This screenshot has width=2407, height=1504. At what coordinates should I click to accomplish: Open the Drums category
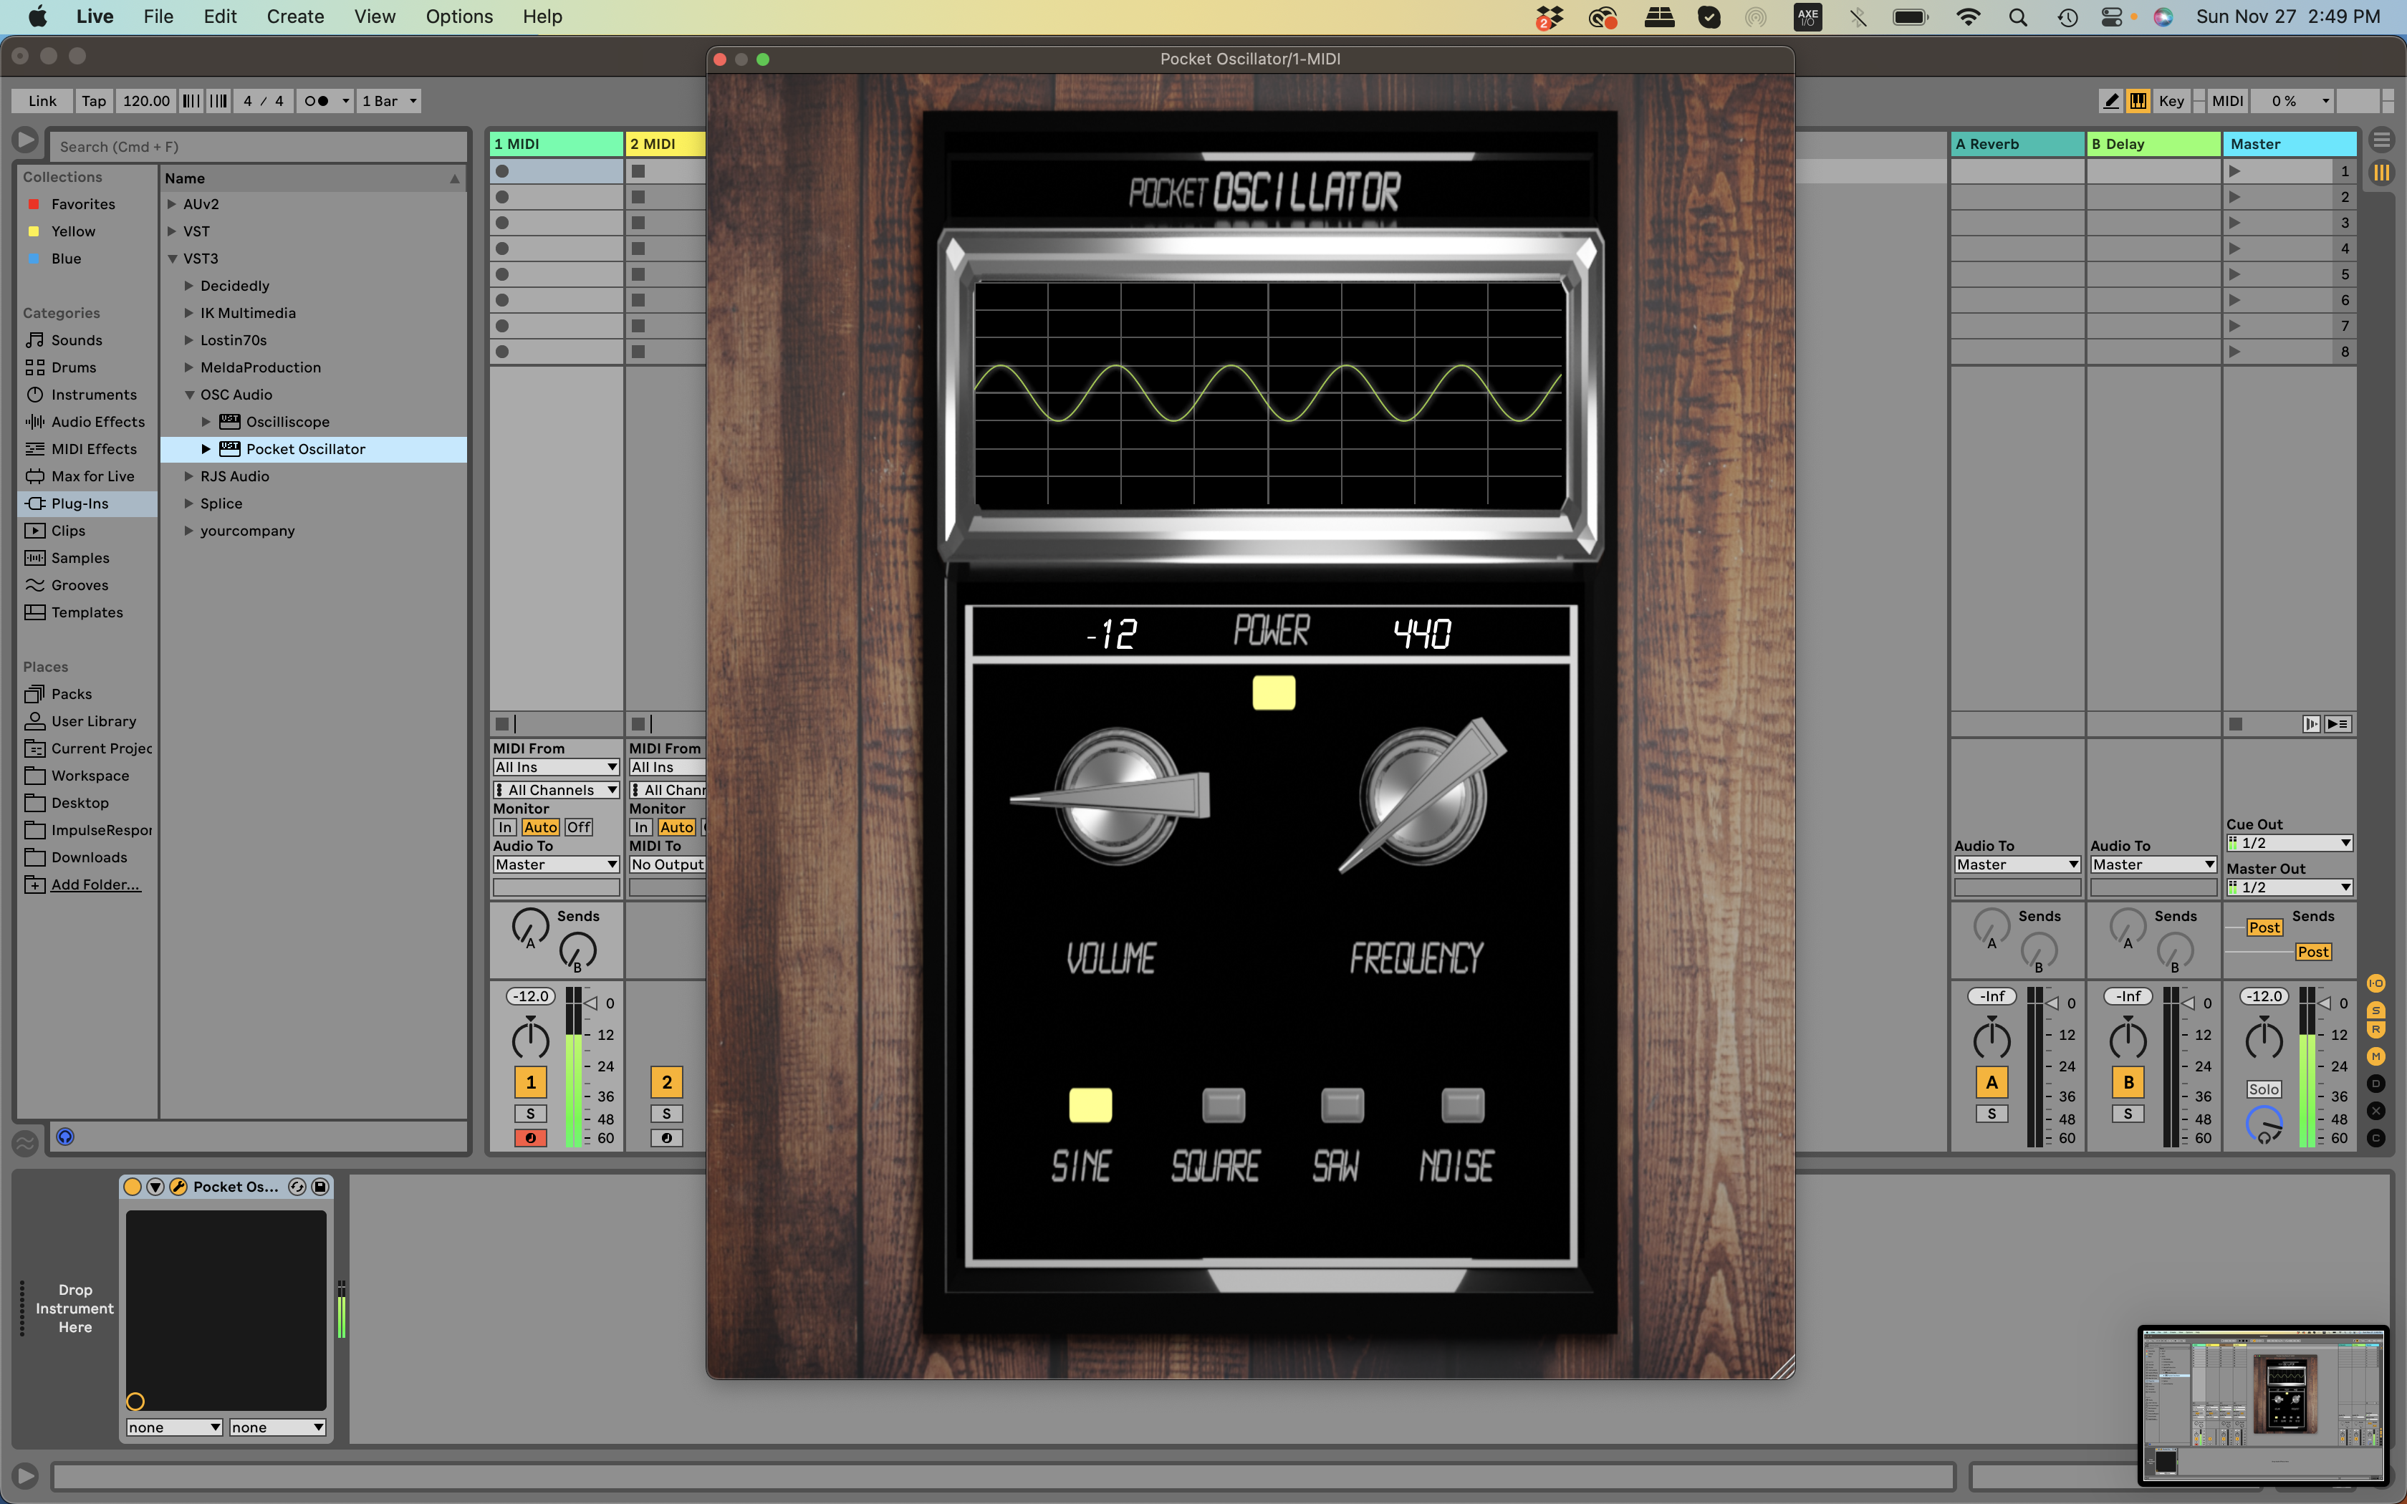click(74, 367)
